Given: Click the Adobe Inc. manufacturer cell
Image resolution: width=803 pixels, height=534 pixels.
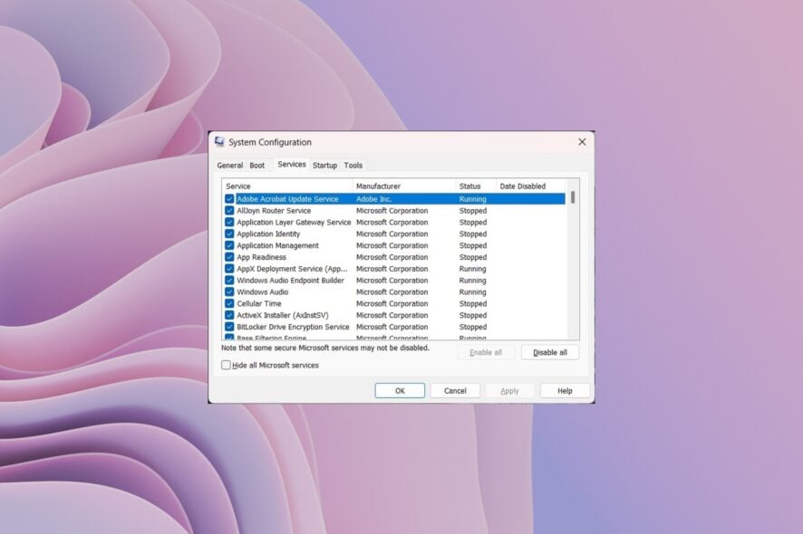Looking at the screenshot, I should pyautogui.click(x=373, y=199).
